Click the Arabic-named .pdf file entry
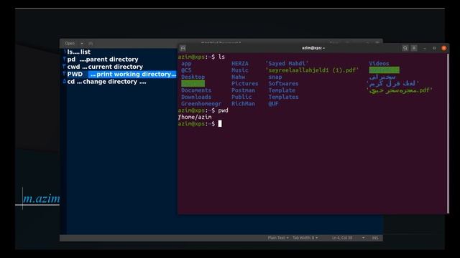Screen dimensions: 460x258 [x=400, y=90]
